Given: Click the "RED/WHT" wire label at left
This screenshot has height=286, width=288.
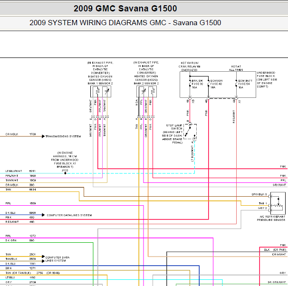Looking at the screenshot, I should (12, 222).
